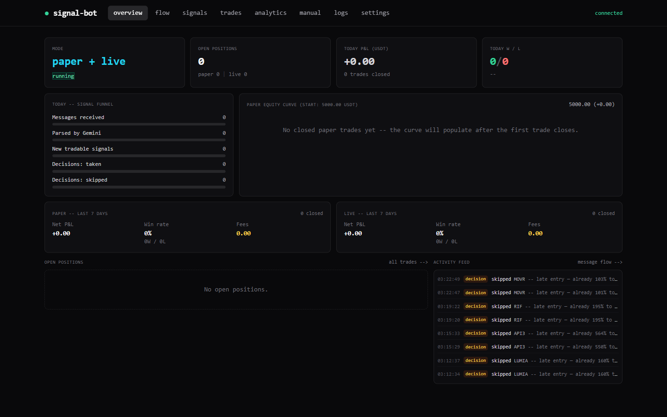Click the Today P&L +0.00 value

[x=359, y=62]
